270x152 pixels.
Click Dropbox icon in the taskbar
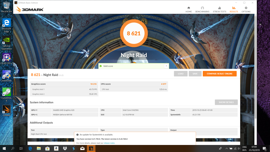point(65,148)
